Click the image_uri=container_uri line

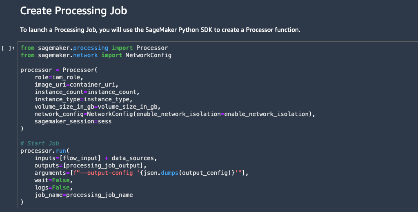click(76, 85)
